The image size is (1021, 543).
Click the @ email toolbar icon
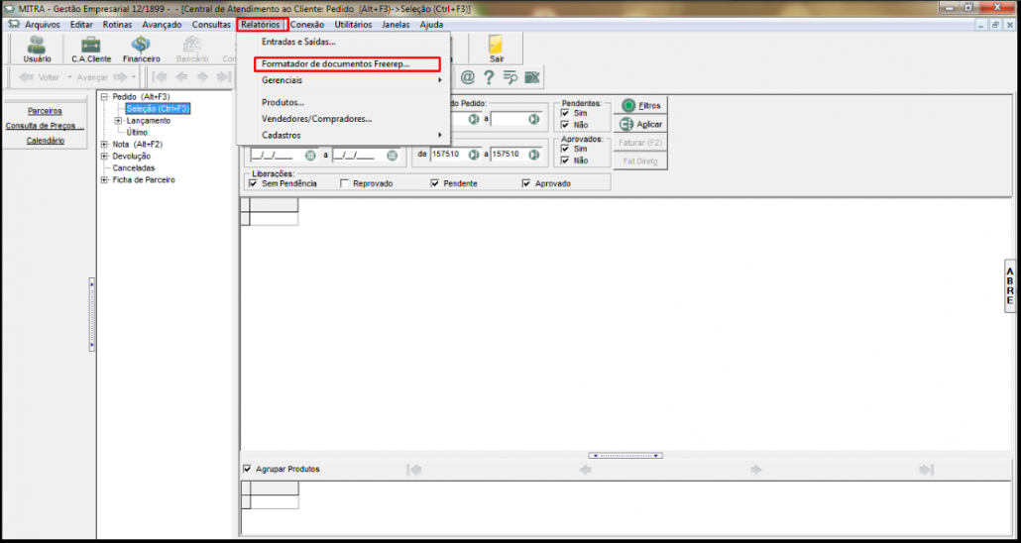pyautogui.click(x=467, y=77)
